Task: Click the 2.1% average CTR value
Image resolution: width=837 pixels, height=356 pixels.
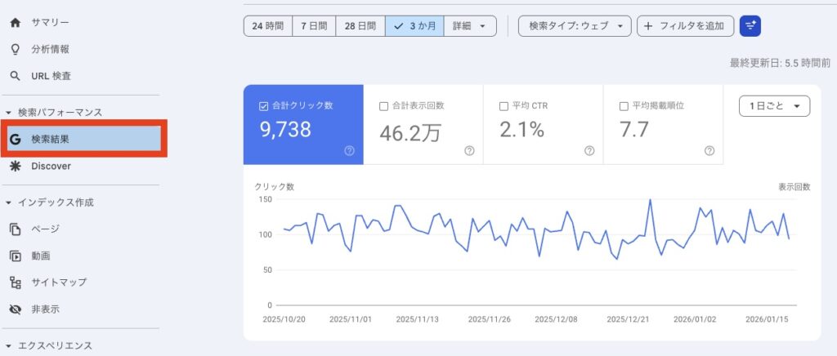Action: coord(521,130)
